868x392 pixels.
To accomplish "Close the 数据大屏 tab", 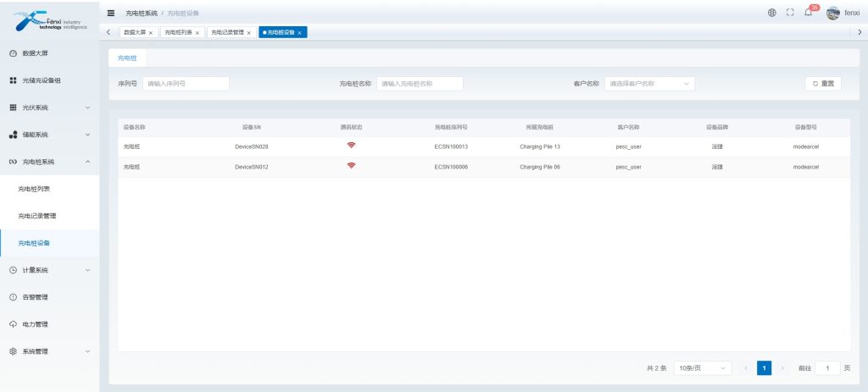I will click(x=151, y=33).
